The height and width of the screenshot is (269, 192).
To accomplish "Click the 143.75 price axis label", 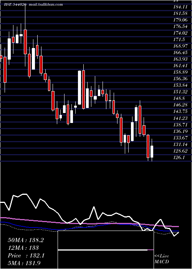I will point(180,111).
